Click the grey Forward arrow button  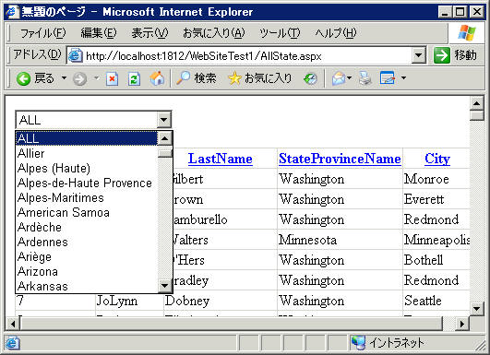pos(79,78)
